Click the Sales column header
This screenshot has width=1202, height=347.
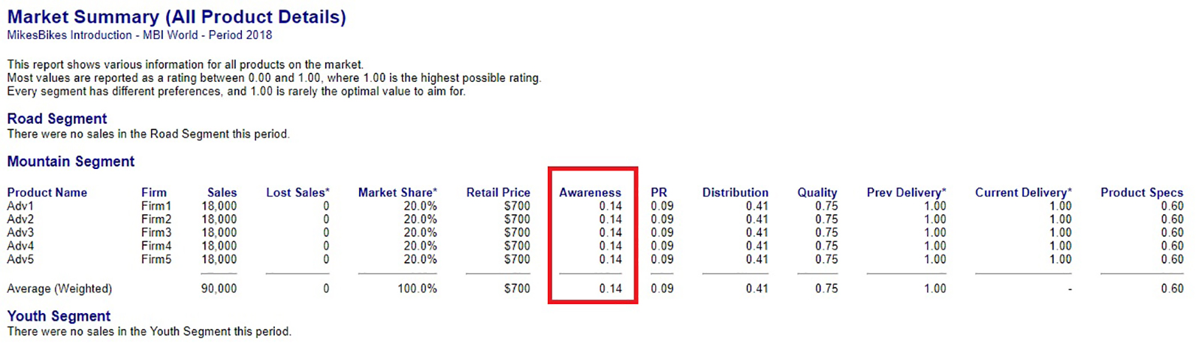222,192
